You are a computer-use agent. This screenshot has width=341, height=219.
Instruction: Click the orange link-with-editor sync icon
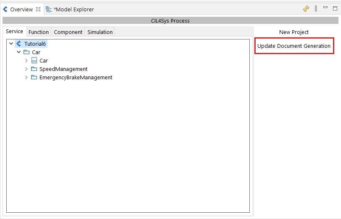click(306, 9)
